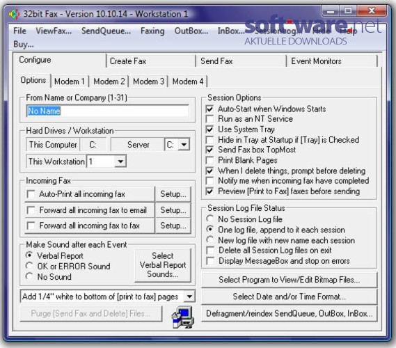Click Setup for forward fax to email
The image size is (396, 348).
tap(173, 210)
